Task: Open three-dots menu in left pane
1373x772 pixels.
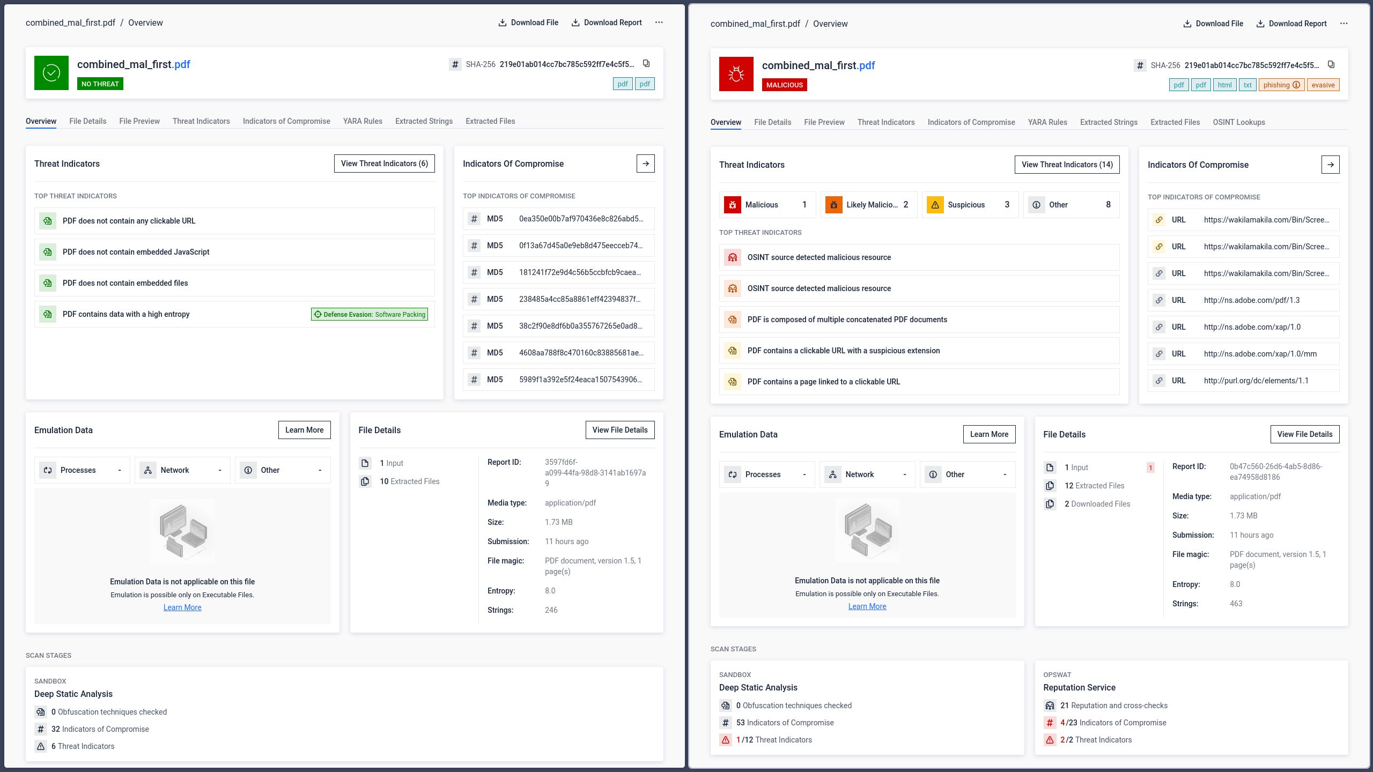Action: coord(659,23)
